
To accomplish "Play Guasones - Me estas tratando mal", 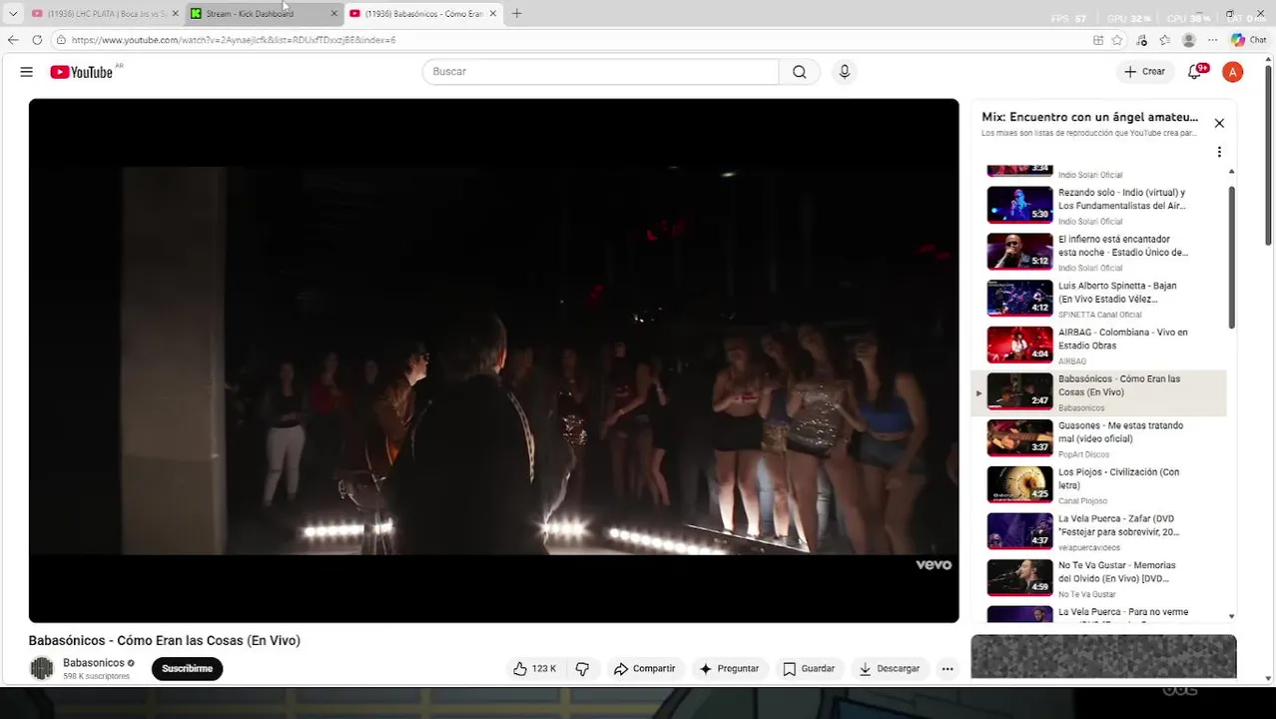I will [1098, 438].
